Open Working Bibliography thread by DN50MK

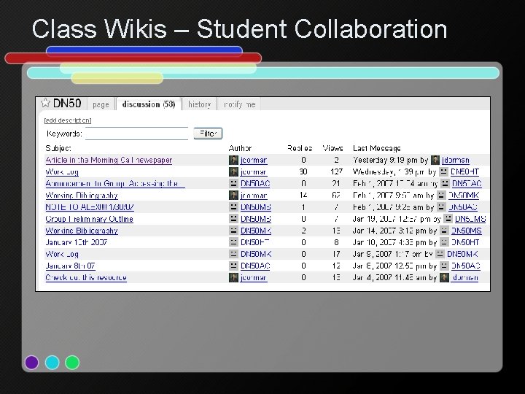[82, 231]
